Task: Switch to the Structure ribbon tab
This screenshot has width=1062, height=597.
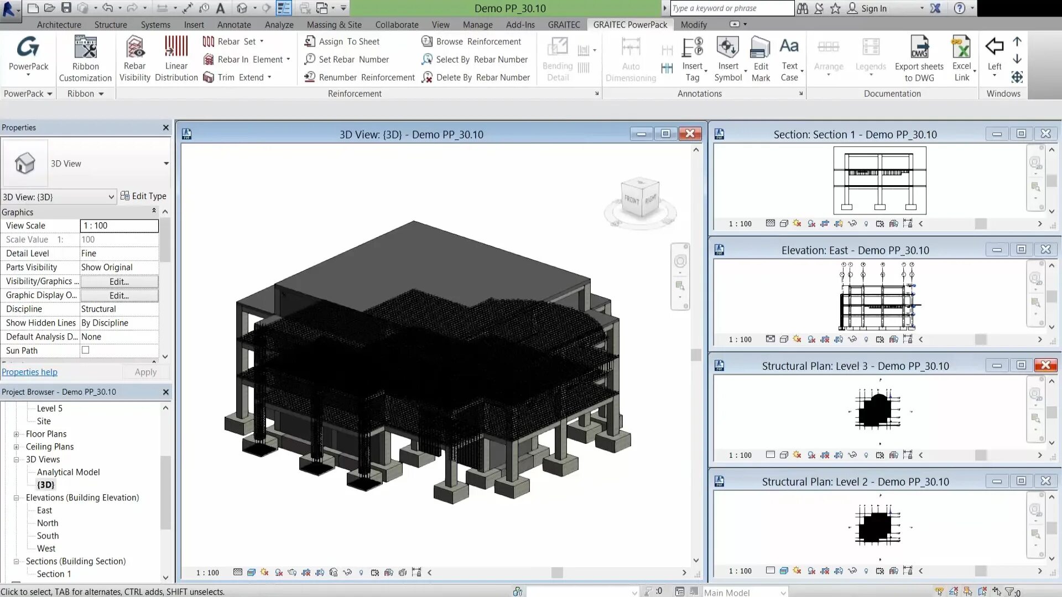Action: click(x=111, y=25)
